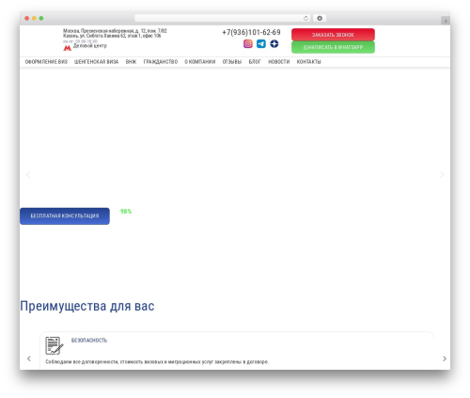Image resolution: width=470 pixels, height=398 pixels.
Task: Click the green Написать в WhatsApp button
Action: coord(333,47)
